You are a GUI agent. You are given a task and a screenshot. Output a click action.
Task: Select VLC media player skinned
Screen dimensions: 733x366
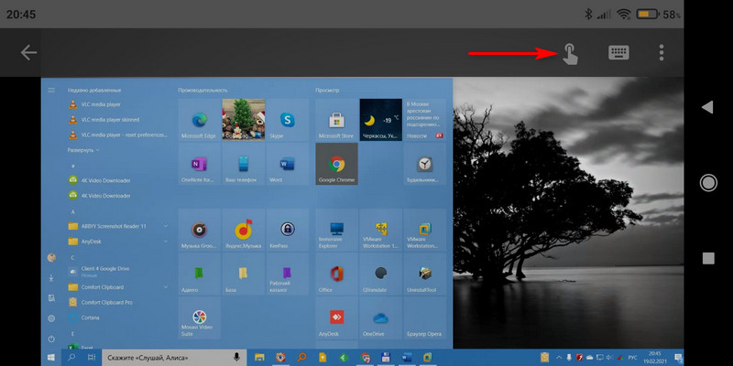pos(110,120)
